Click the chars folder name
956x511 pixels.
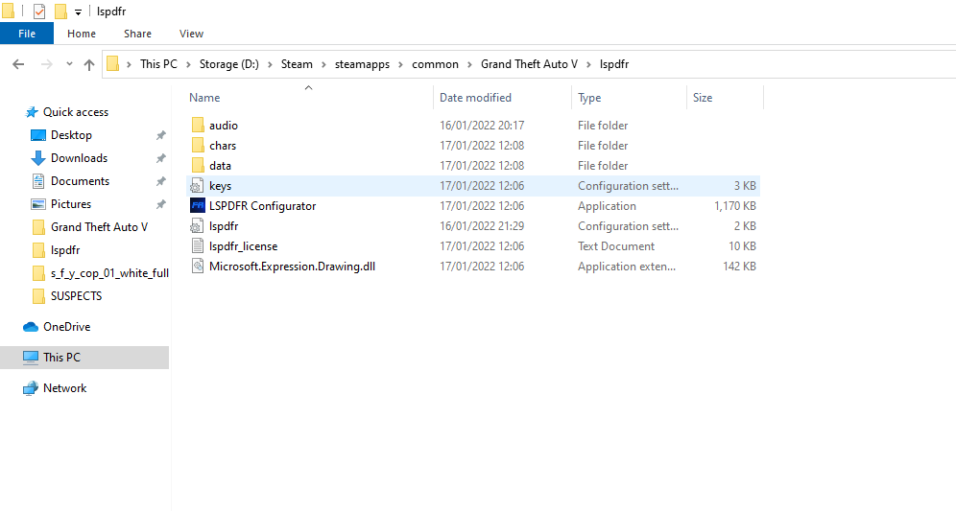pos(223,145)
